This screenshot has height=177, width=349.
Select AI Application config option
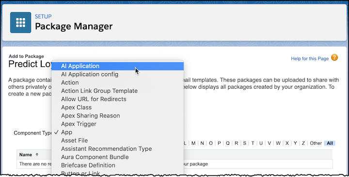(x=117, y=74)
